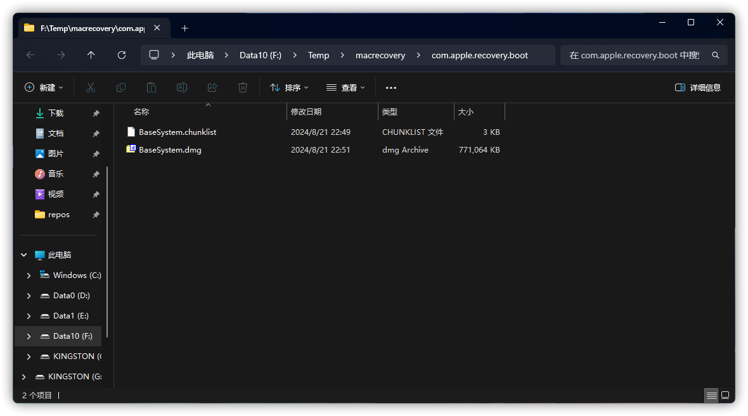748x416 pixels.
Task: Click the Copy icon
Action: pyautogui.click(x=120, y=87)
